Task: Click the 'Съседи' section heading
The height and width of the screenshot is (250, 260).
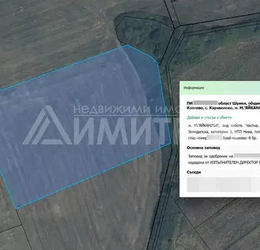Action: coord(194,172)
